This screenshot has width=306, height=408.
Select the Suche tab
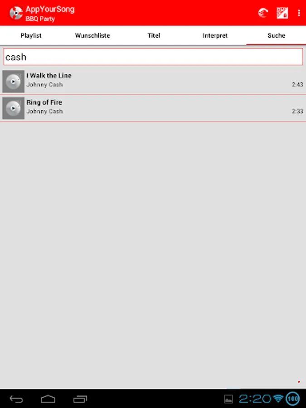(276, 35)
